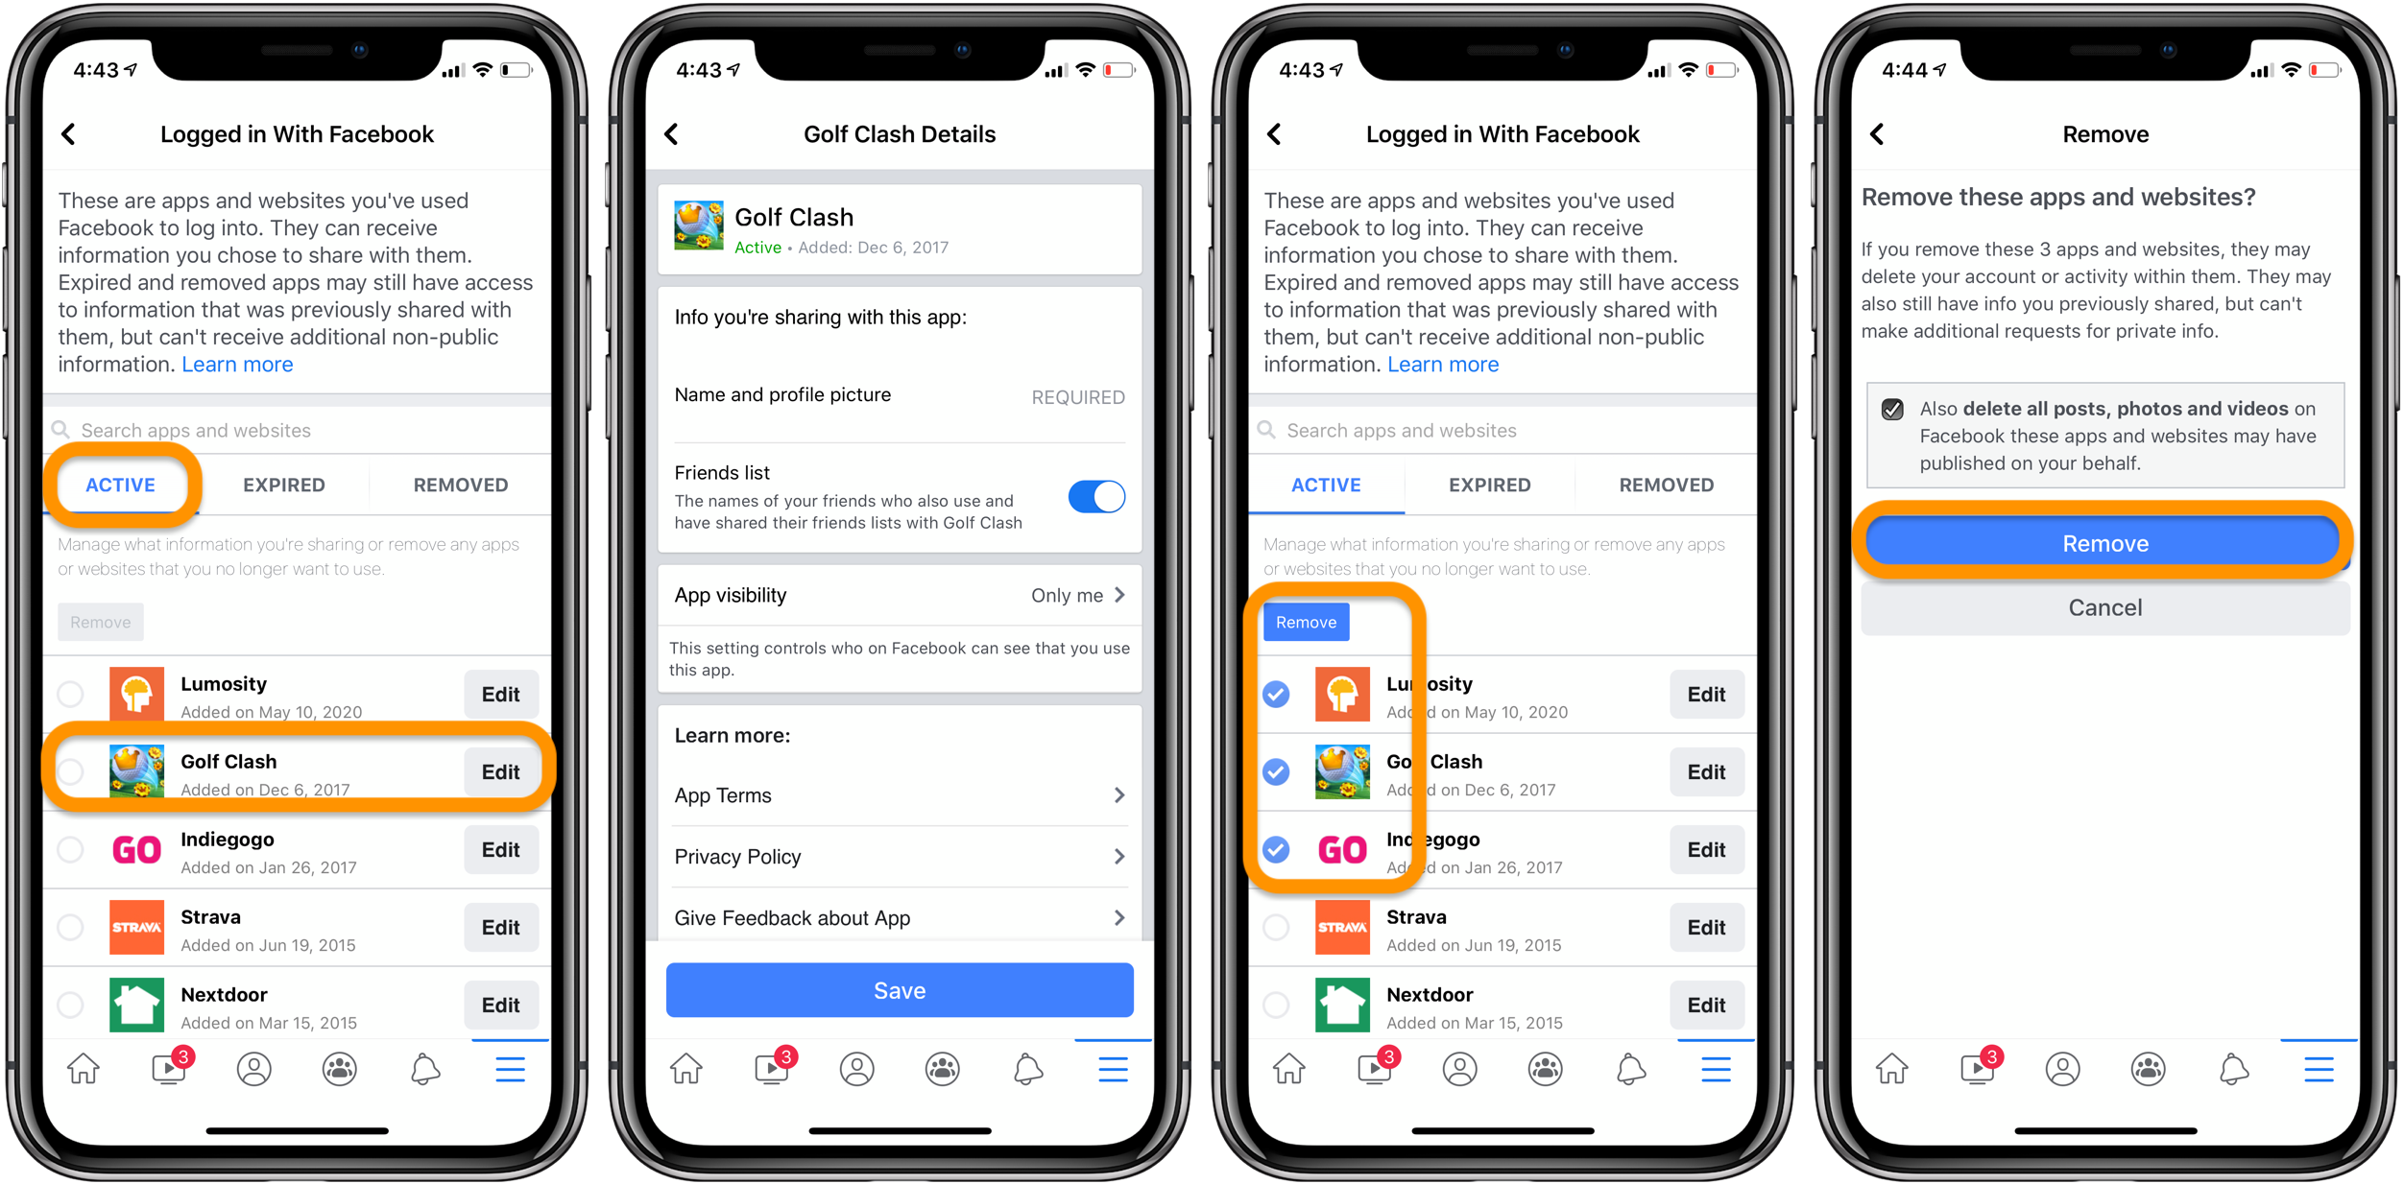Click the Remove button to confirm removal
This screenshot has height=1184, width=2404.
(x=2105, y=544)
